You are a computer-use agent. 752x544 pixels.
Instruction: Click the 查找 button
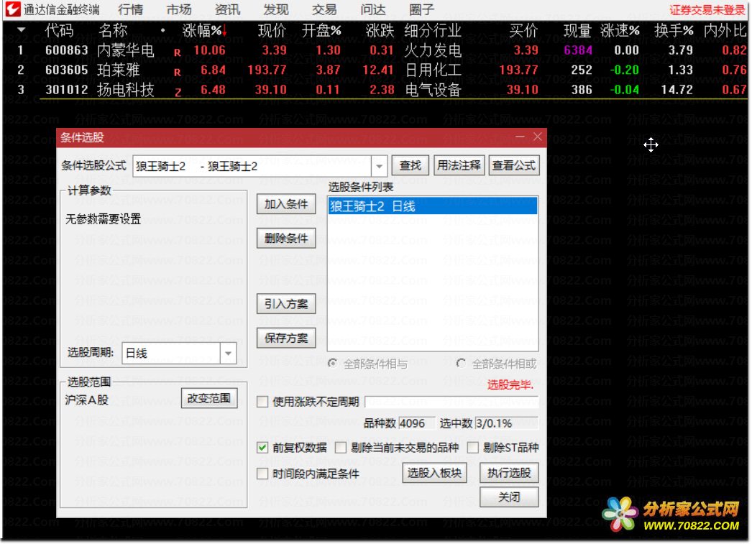tap(410, 166)
